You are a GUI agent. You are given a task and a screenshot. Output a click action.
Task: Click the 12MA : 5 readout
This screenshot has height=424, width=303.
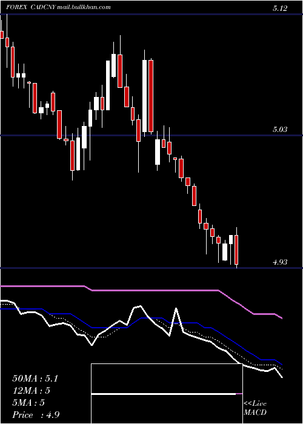(x=32, y=391)
